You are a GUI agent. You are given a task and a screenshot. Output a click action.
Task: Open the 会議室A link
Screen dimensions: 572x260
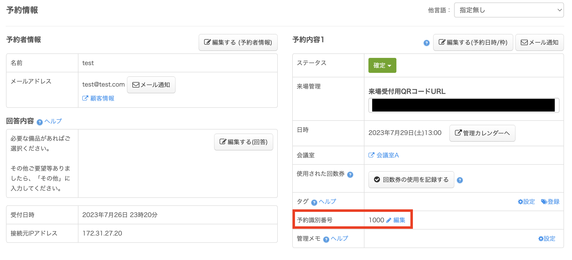coord(384,155)
